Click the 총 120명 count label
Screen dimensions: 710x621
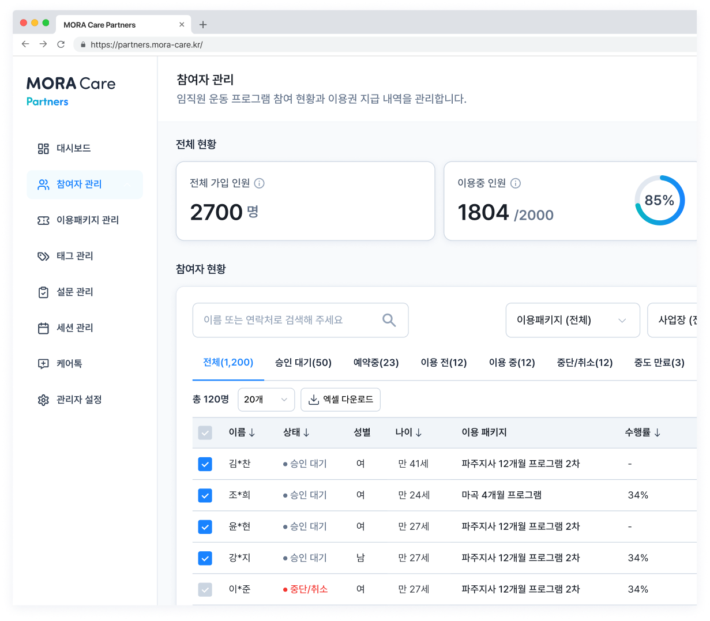(x=211, y=400)
